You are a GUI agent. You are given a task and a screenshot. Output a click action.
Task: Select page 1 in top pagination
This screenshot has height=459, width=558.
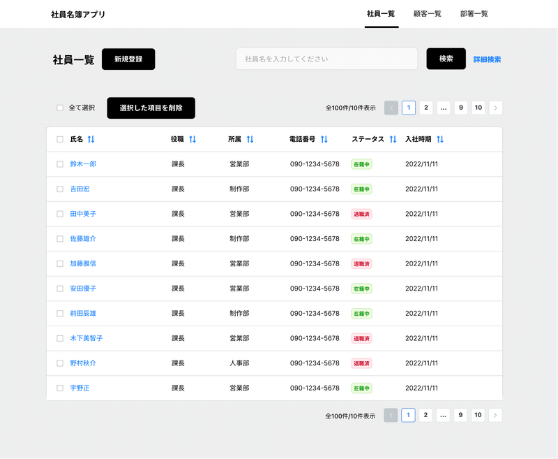coord(409,108)
